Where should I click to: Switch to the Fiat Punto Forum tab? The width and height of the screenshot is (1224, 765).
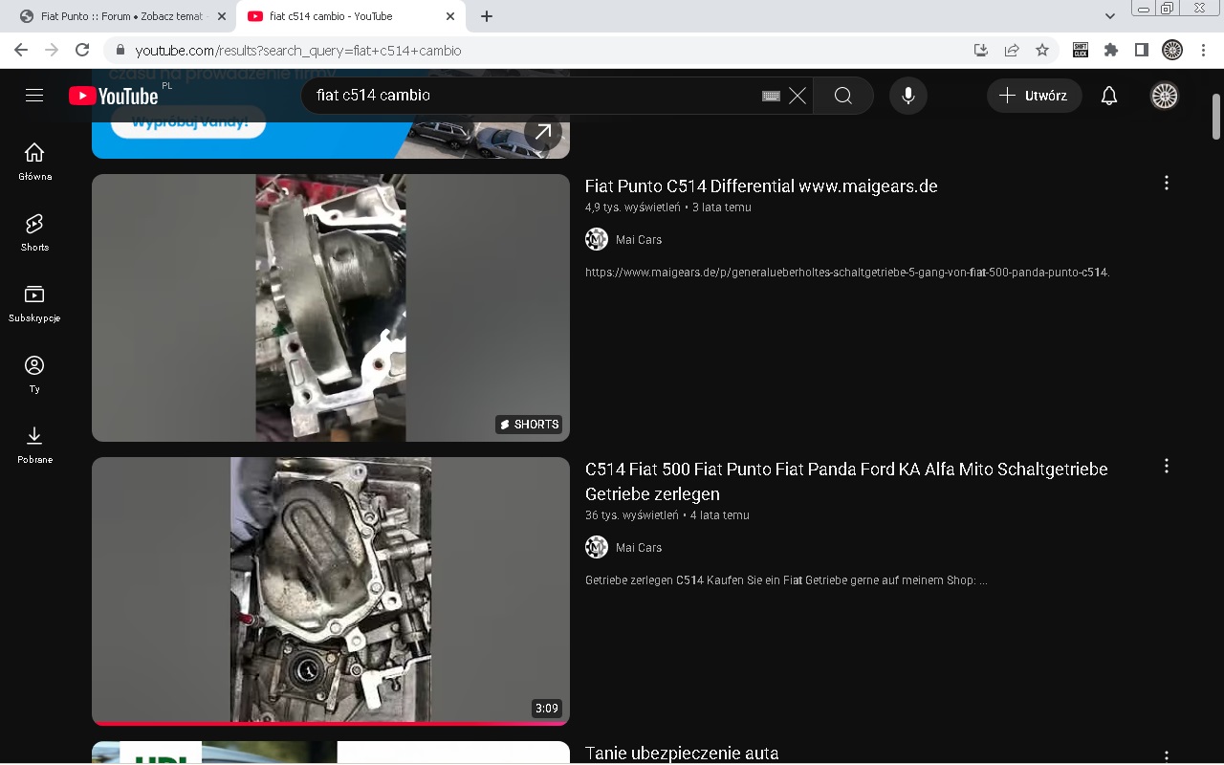(120, 16)
